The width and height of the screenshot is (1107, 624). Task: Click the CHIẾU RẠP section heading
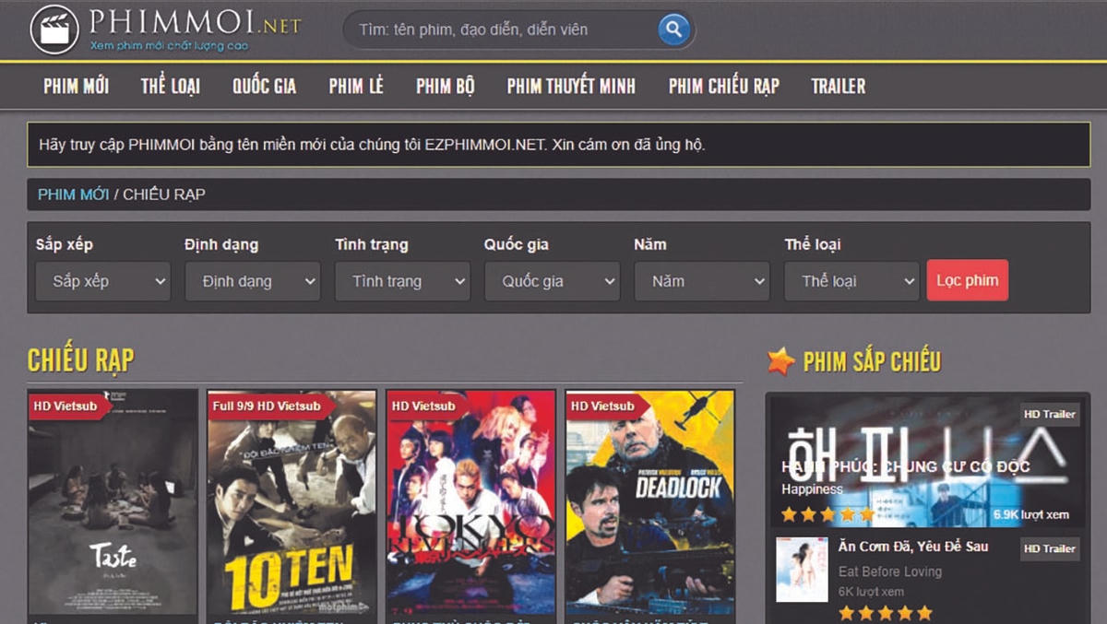tap(81, 360)
